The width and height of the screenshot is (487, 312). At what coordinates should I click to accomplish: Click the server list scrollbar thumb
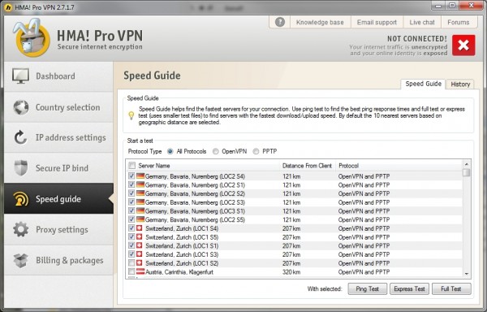466,172
